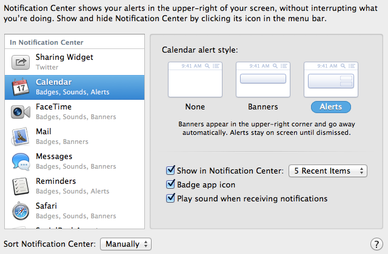
Task: Choose the highlighted Alerts label button
Action: pos(331,107)
